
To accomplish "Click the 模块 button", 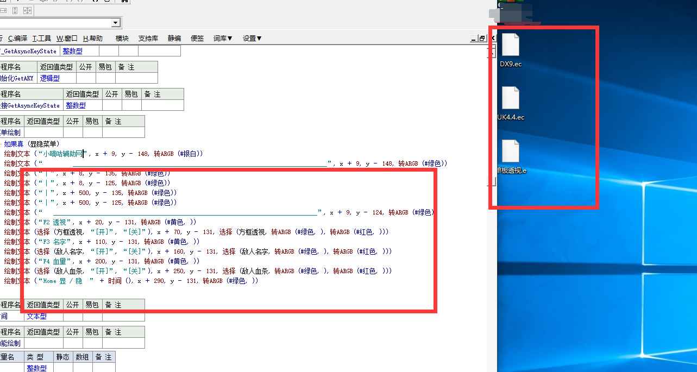I will 122,39.
